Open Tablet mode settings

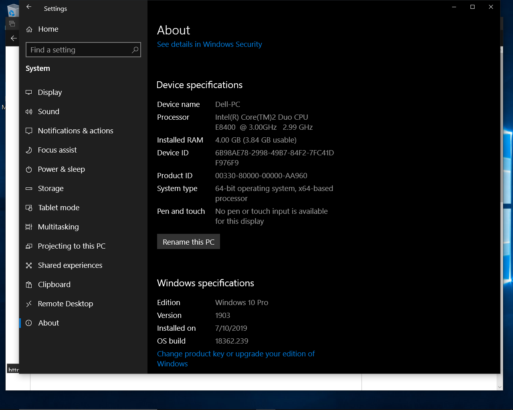[83, 208]
